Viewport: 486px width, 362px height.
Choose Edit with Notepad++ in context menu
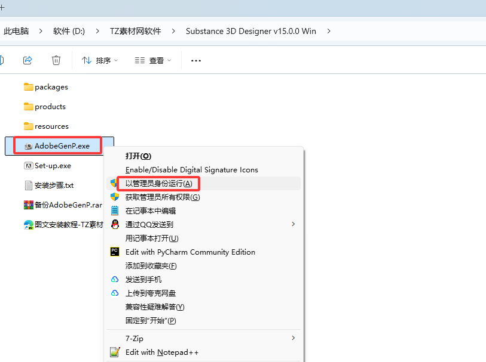click(x=203, y=352)
